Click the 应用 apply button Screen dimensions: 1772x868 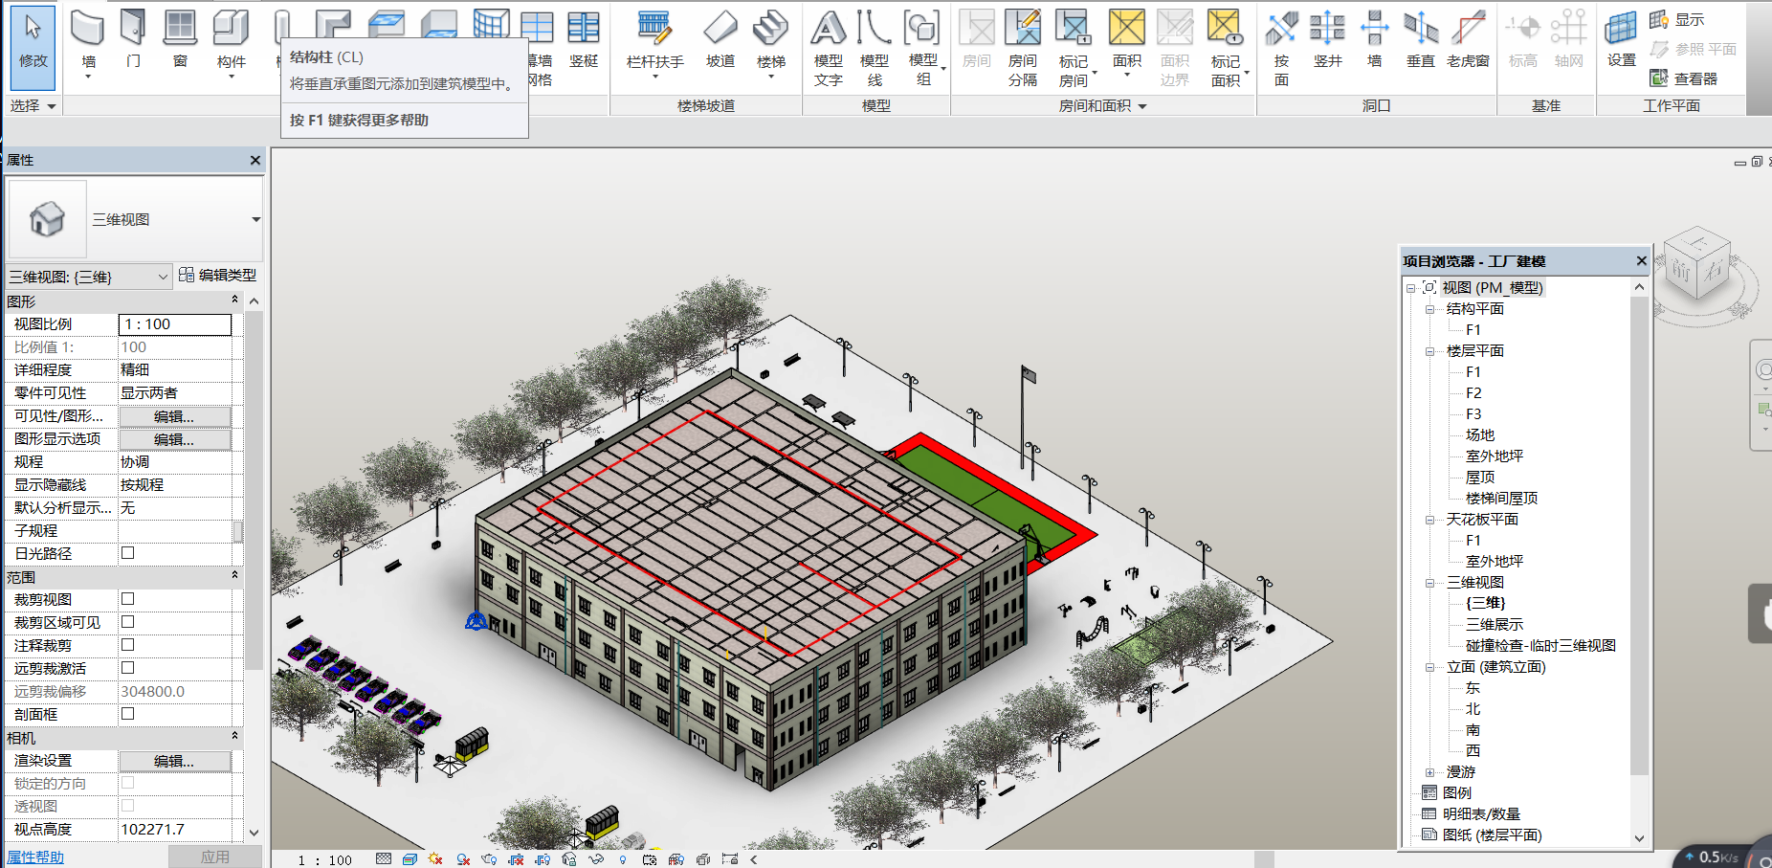[215, 857]
